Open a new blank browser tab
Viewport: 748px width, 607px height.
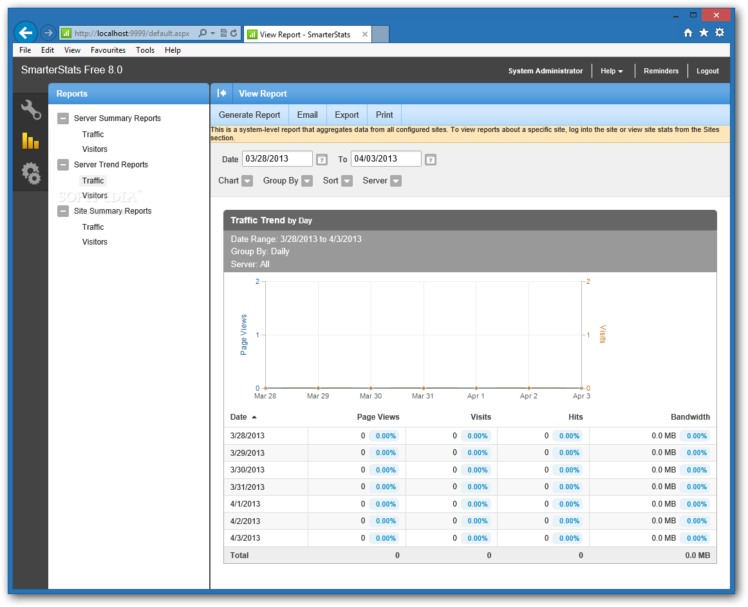point(380,34)
